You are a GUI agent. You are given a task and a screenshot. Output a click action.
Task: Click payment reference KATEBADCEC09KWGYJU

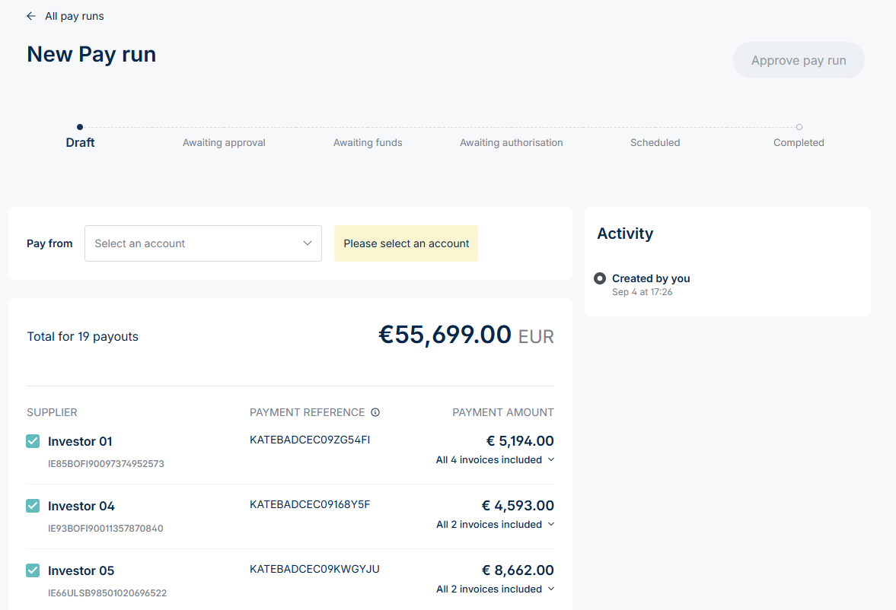(x=314, y=569)
